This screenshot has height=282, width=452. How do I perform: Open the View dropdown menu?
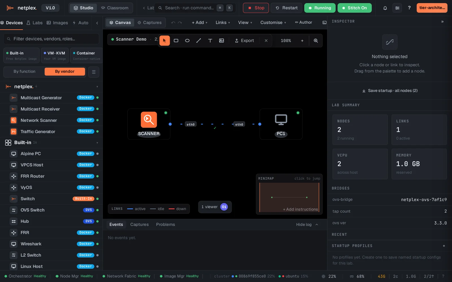[245, 23]
